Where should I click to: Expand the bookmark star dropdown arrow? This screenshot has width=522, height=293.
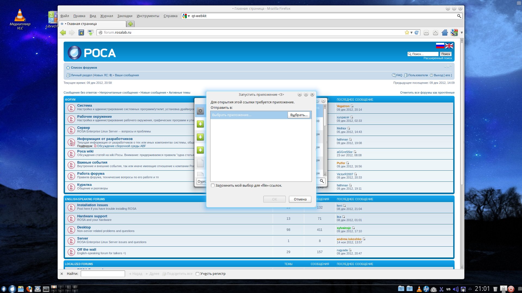pyautogui.click(x=411, y=33)
